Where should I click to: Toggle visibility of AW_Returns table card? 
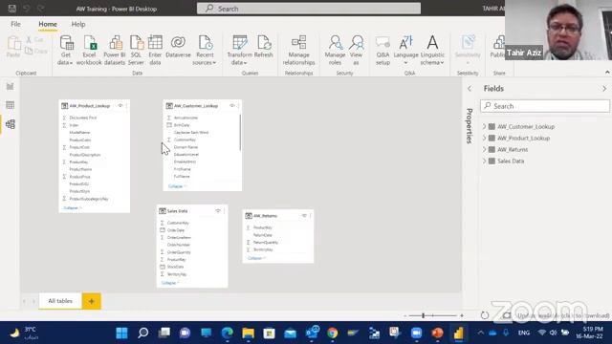pyautogui.click(x=304, y=216)
